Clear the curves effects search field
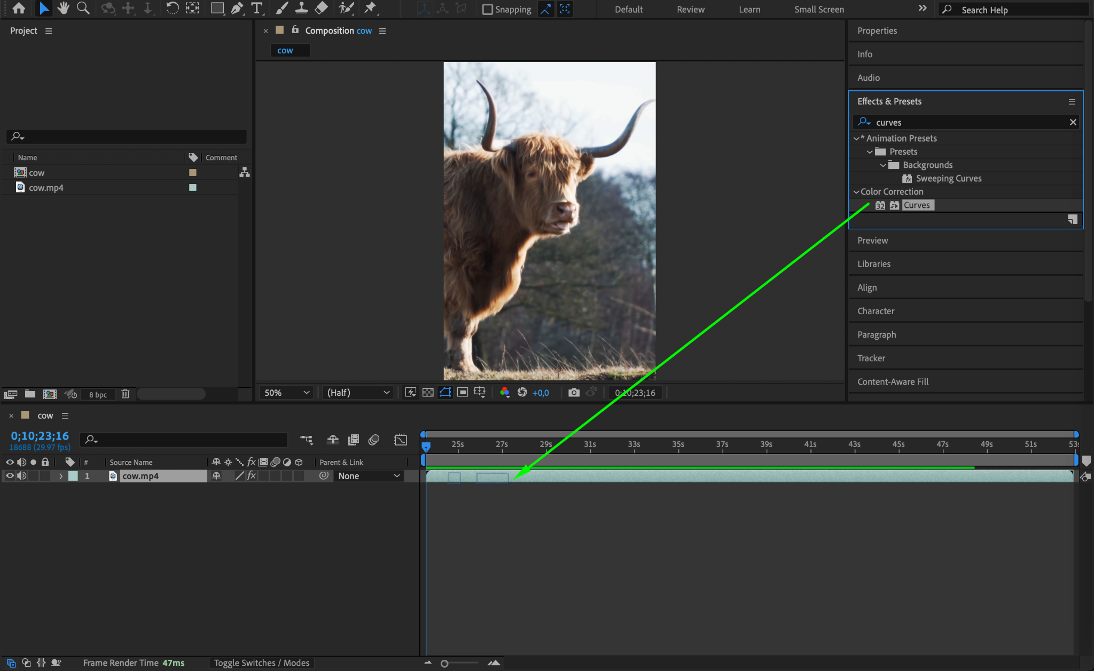The image size is (1094, 671). point(1073,122)
